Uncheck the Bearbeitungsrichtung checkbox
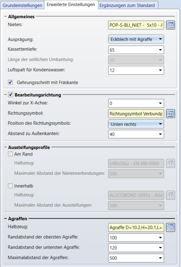 tap(11, 95)
